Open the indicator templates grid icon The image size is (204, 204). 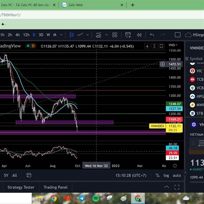[x=115, y=35]
